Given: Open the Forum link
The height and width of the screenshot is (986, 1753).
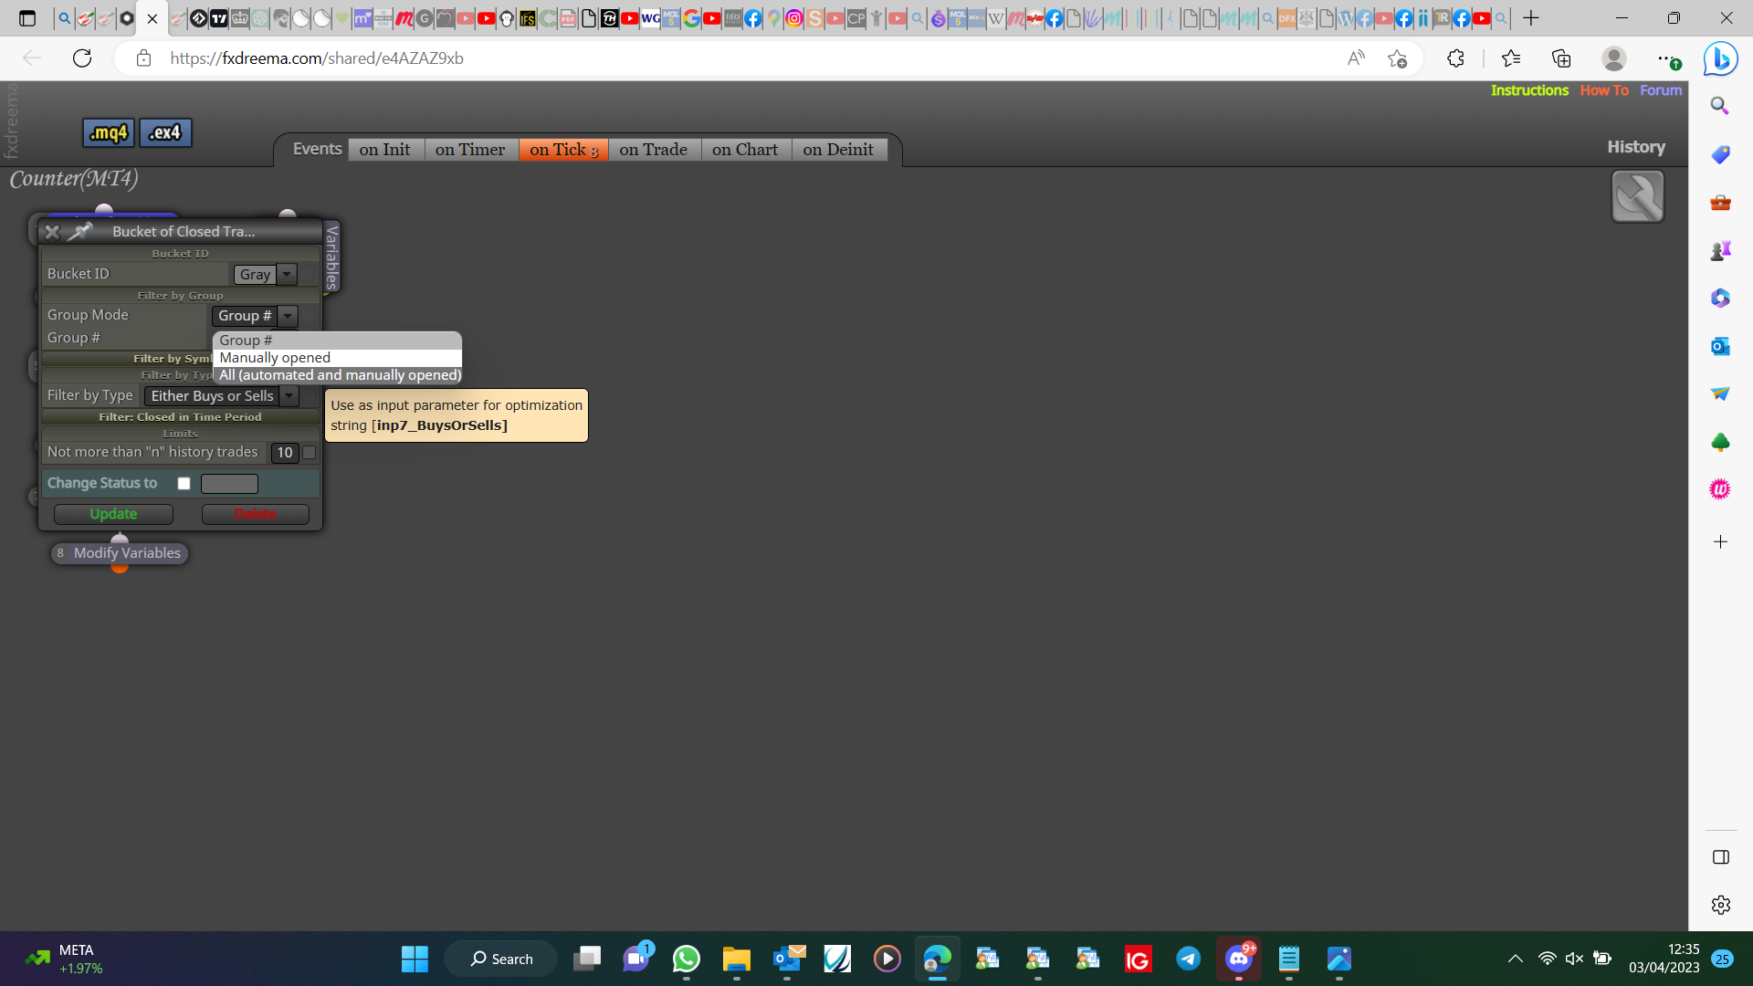Looking at the screenshot, I should 1661,90.
